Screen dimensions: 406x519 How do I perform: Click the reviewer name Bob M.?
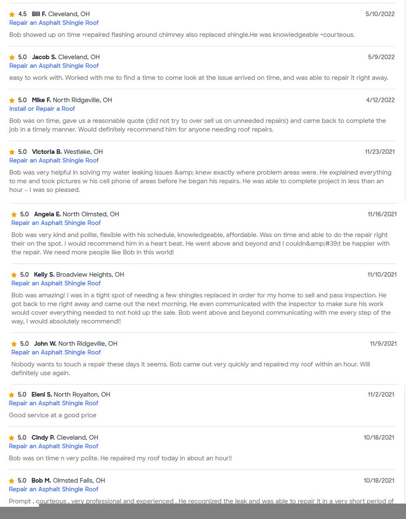tap(41, 481)
